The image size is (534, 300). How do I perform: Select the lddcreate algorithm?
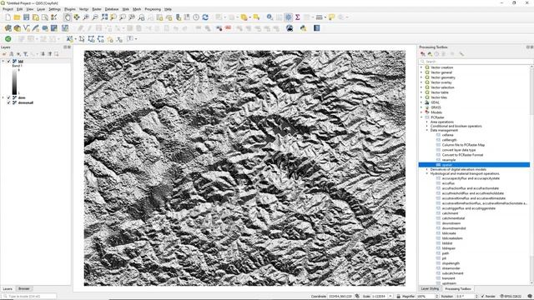click(449, 233)
